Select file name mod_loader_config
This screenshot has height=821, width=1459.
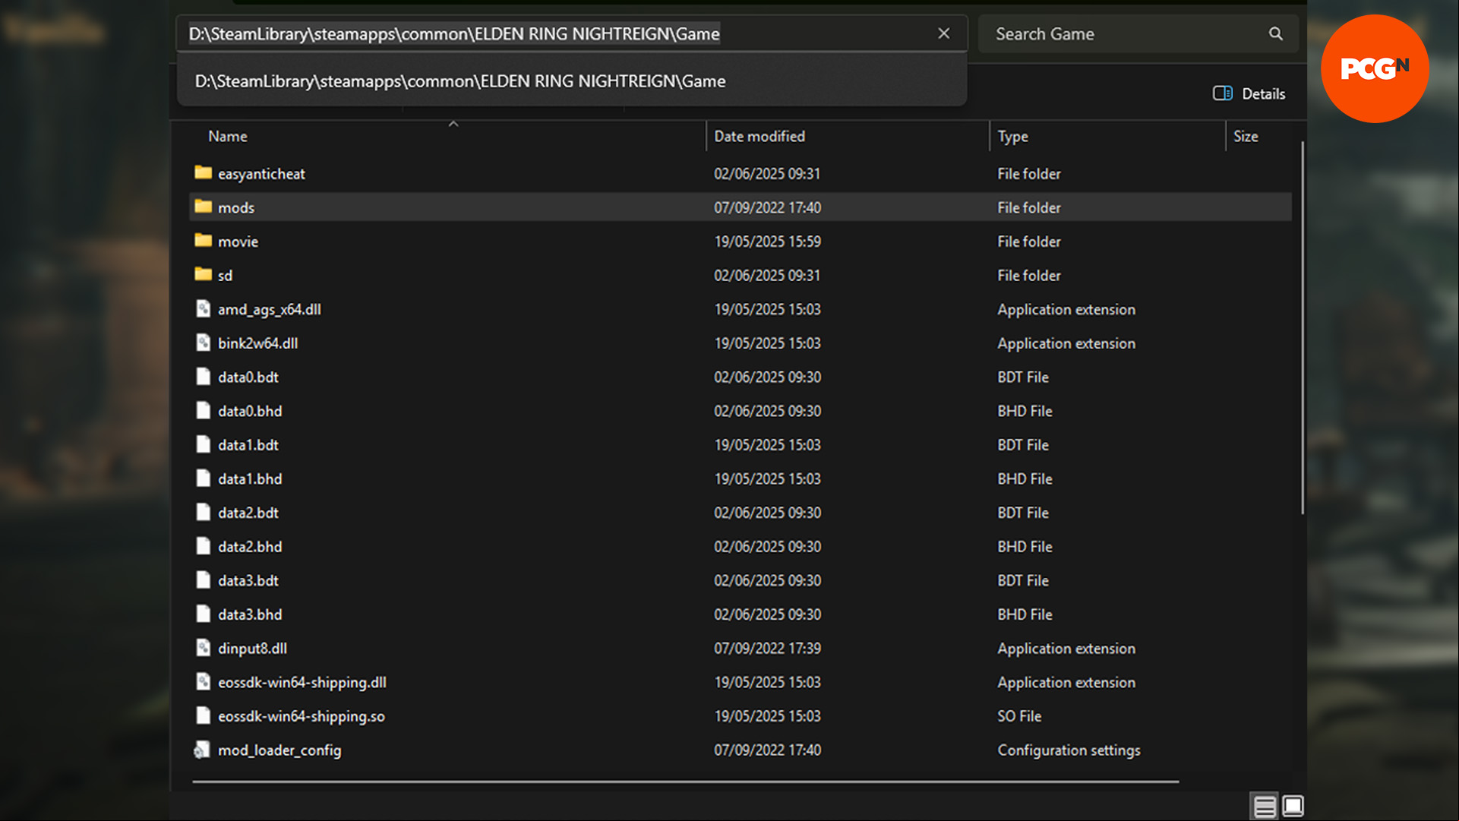pos(279,750)
